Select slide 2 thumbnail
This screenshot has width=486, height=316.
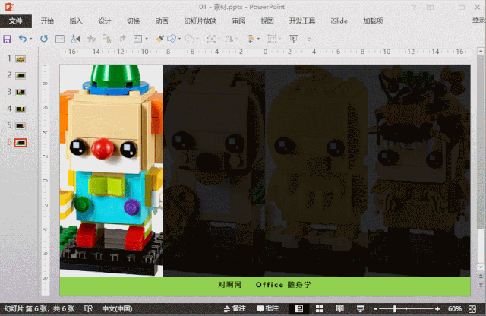click(x=21, y=75)
